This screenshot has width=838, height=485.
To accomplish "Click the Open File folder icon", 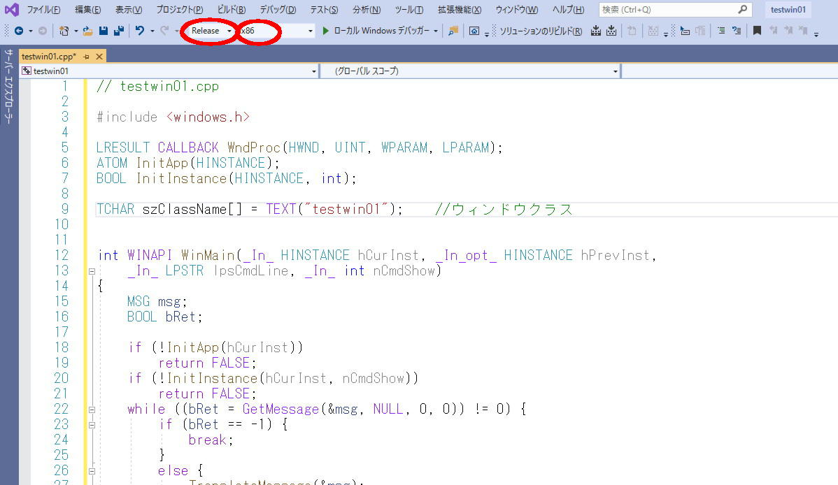I will click(x=87, y=31).
